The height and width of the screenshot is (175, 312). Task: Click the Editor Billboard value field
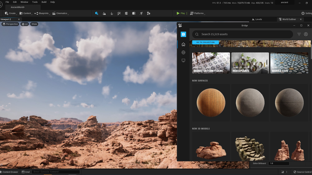(279, 163)
